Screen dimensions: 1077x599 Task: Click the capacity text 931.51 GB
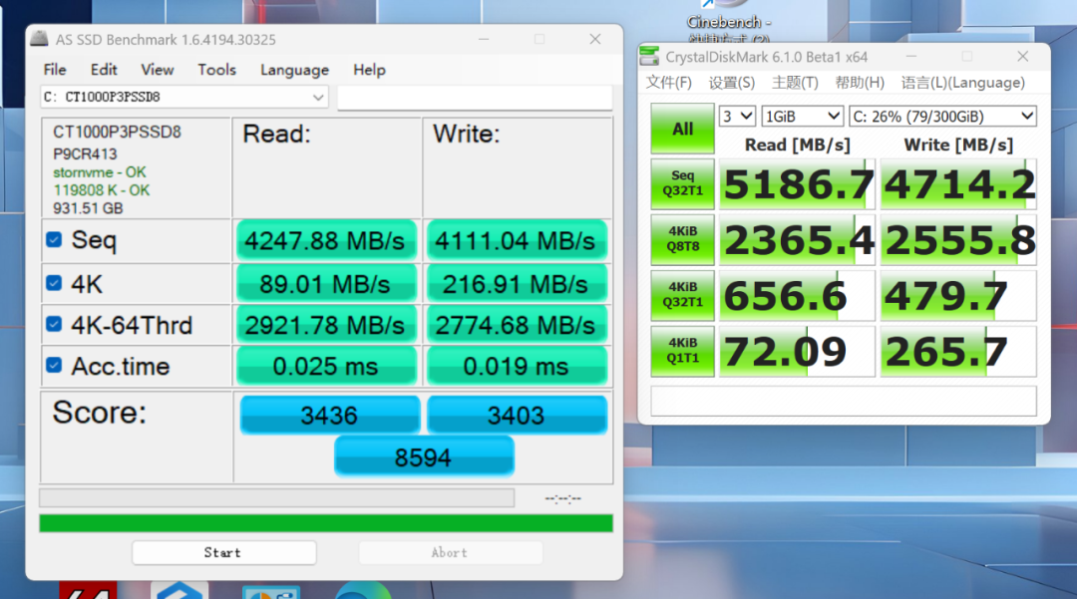point(88,208)
